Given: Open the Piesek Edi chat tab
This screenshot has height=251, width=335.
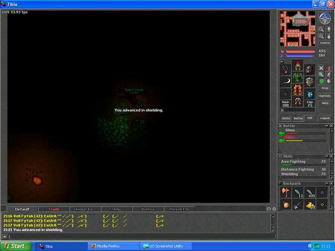Looking at the screenshot, I should [x=179, y=209].
